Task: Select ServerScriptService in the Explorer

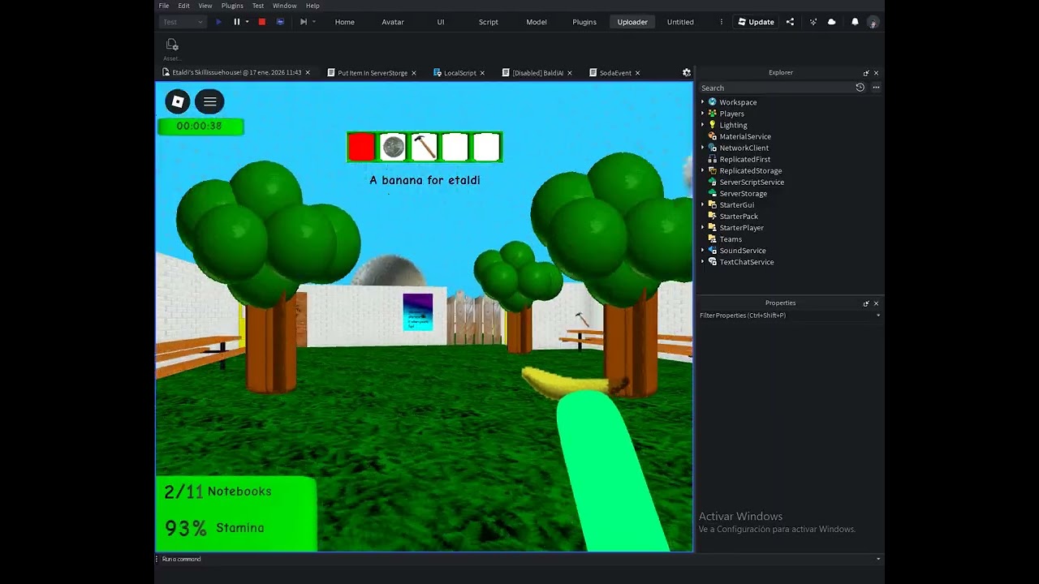Action: click(752, 182)
